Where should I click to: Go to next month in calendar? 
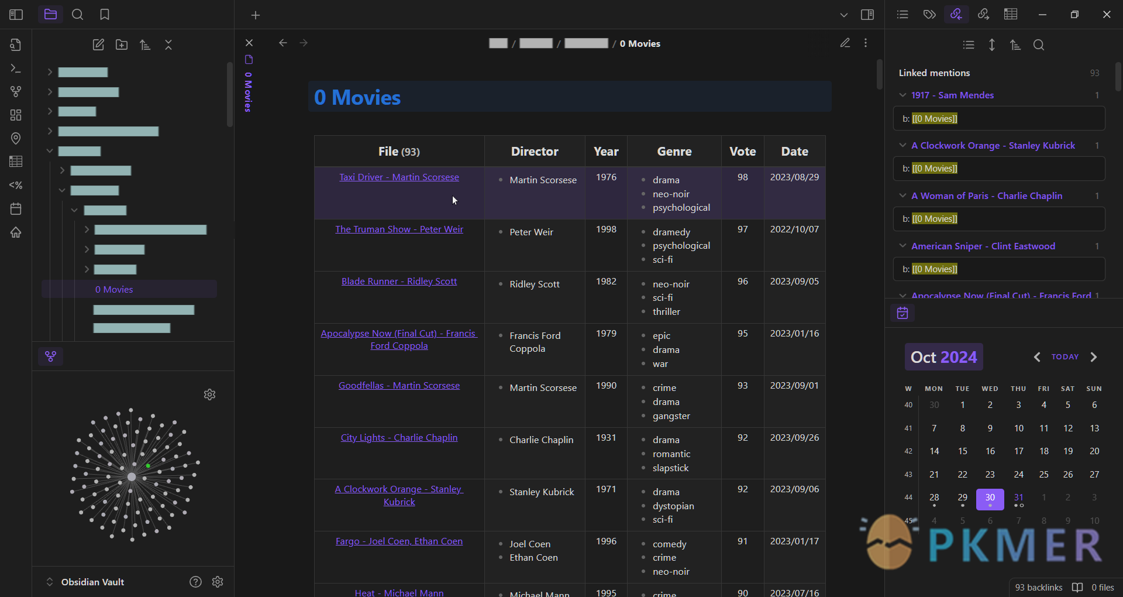point(1094,357)
